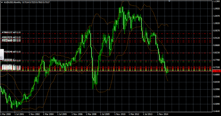Click the 0.9120 price scale label

217,38
